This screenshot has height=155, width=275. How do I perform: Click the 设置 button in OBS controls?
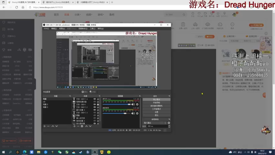coord(156,112)
